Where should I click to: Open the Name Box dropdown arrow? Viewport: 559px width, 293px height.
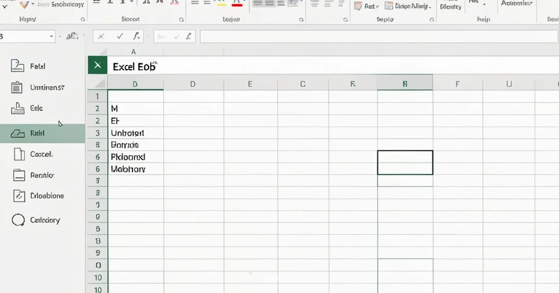52,35
